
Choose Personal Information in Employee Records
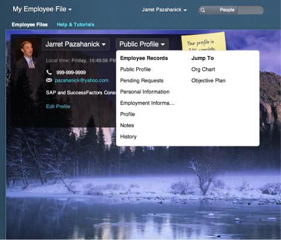coord(145,92)
